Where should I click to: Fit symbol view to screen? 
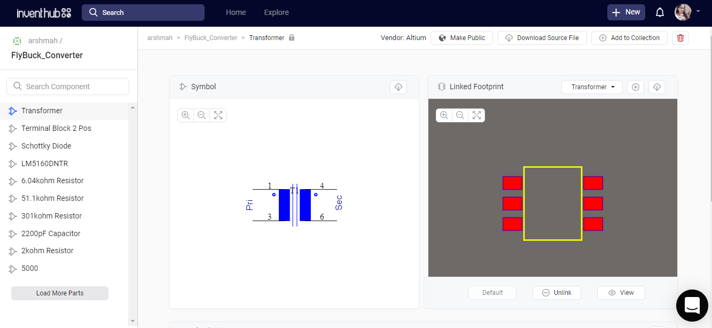pyautogui.click(x=217, y=115)
